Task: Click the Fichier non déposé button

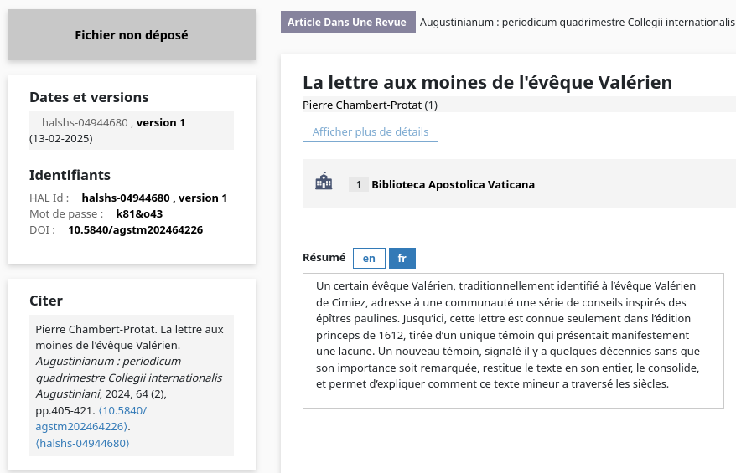Action: click(x=132, y=35)
